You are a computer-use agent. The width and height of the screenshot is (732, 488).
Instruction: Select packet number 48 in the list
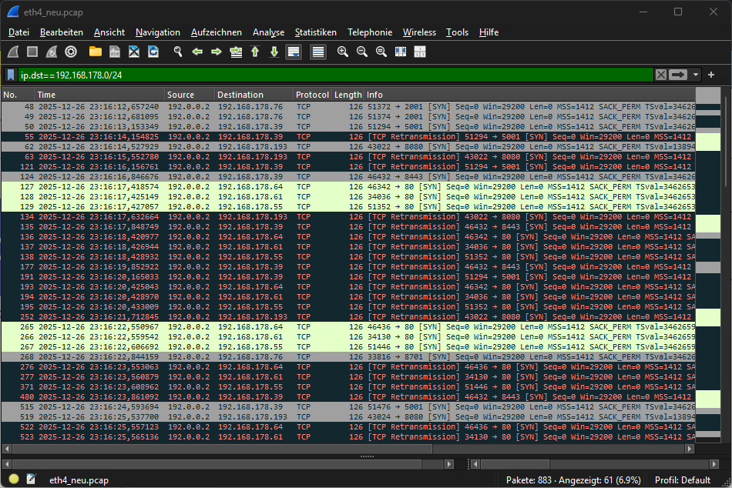coord(348,107)
